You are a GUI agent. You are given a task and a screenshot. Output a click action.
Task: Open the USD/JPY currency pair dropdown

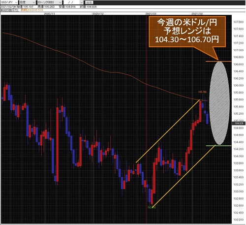pyautogui.click(x=9, y=2)
